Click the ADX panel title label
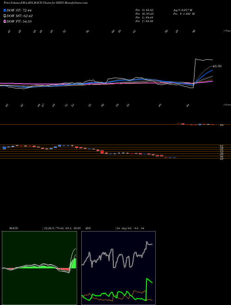Screen dimensions: 231x305 88,228
